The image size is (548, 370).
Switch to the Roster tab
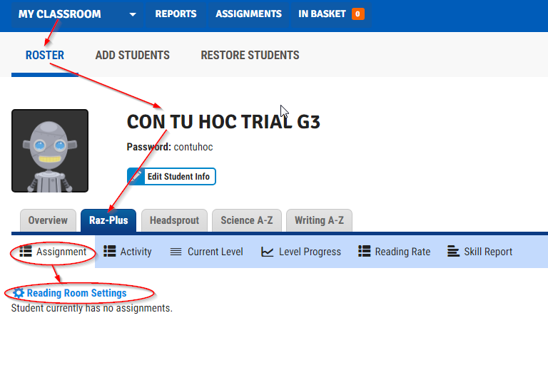pyautogui.click(x=45, y=55)
